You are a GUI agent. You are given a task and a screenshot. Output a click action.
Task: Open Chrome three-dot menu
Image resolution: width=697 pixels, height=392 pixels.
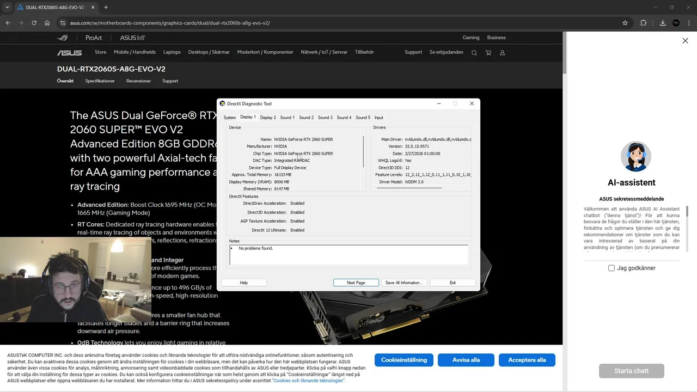[689, 23]
